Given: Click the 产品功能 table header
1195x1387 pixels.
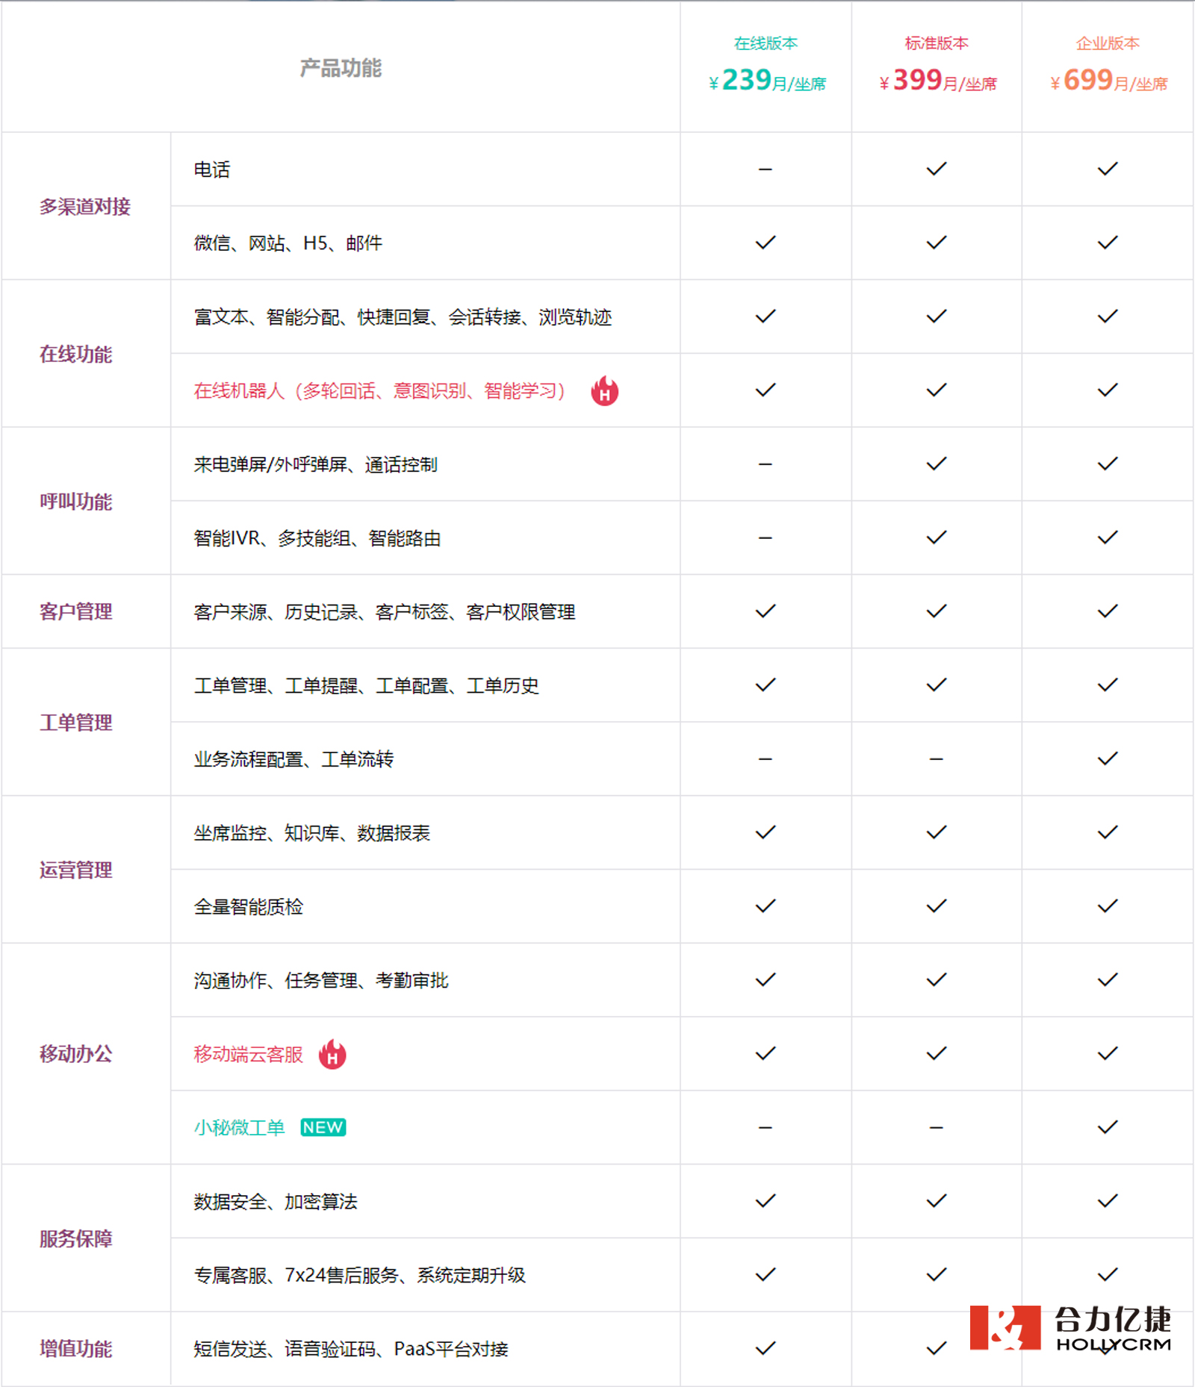Looking at the screenshot, I should pos(341,68).
